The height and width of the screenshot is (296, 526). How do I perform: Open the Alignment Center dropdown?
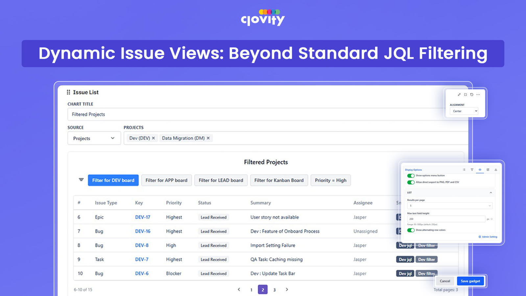click(464, 111)
